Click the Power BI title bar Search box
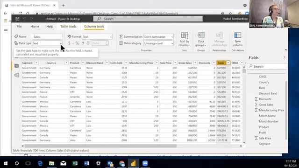Screen dimensions: 299x168 (148, 19)
